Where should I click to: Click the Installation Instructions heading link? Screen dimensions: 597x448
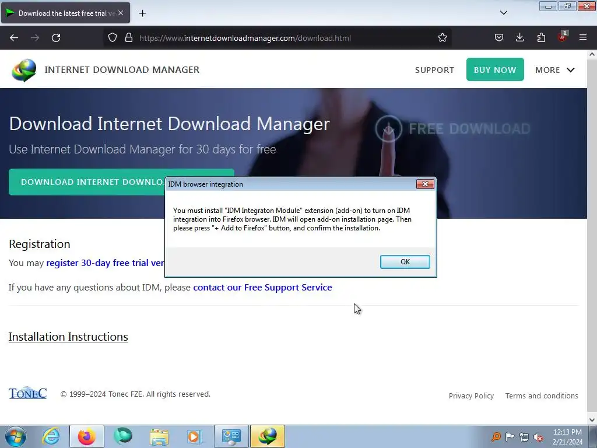tap(68, 337)
